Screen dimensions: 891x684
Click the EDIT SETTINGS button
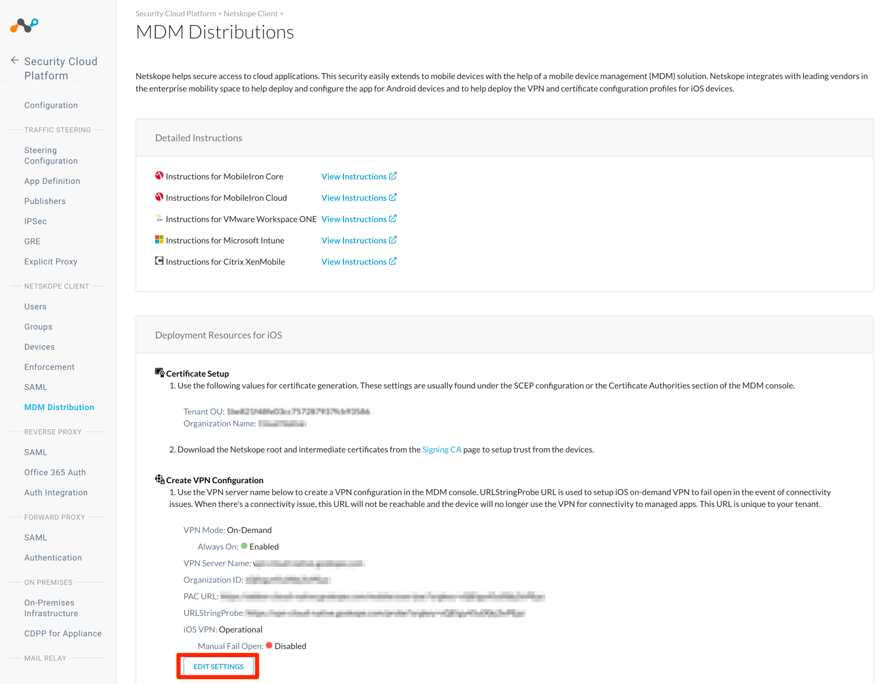click(x=218, y=666)
